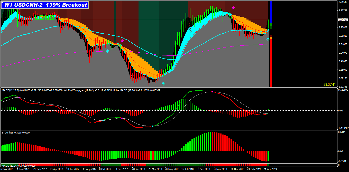This screenshot has width=349, height=172.
Task: Click the "W1 MACD nrp_csc" indicator label
Action: pyautogui.click(x=74, y=90)
